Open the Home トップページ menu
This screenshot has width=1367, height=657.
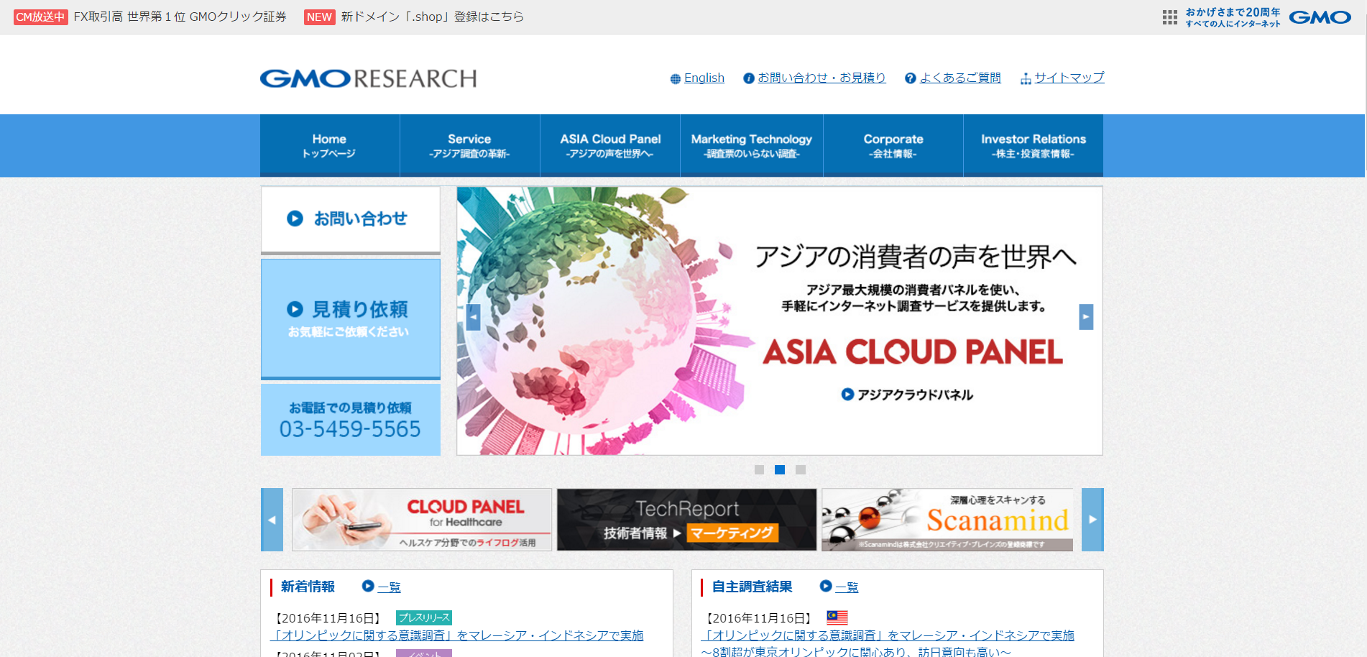(x=330, y=145)
